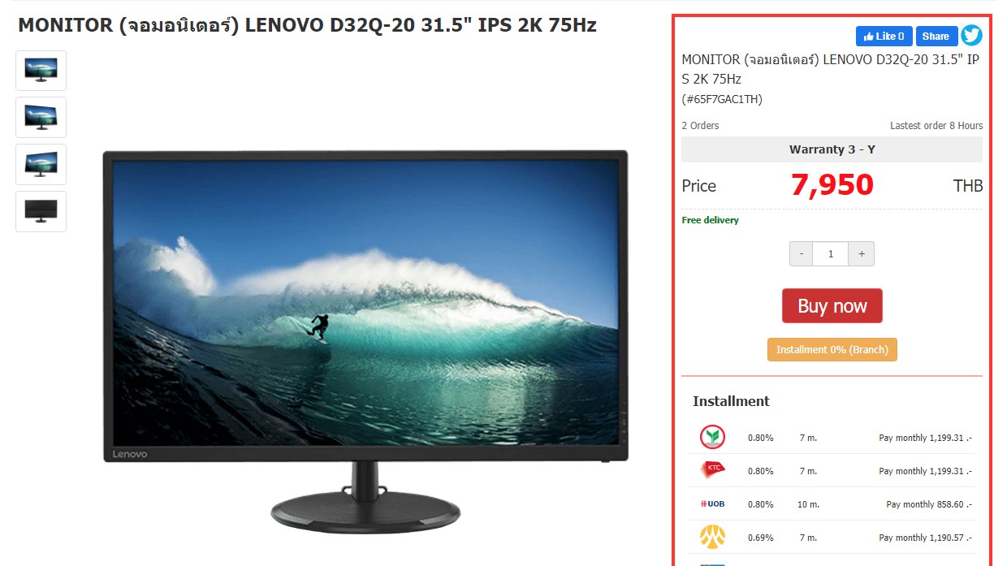Screen dimensions: 1007x566
Task: Click the Warranty 3 - Y bar
Action: pos(832,149)
